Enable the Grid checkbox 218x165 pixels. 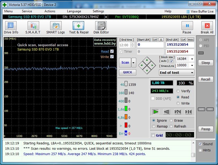point(153,135)
